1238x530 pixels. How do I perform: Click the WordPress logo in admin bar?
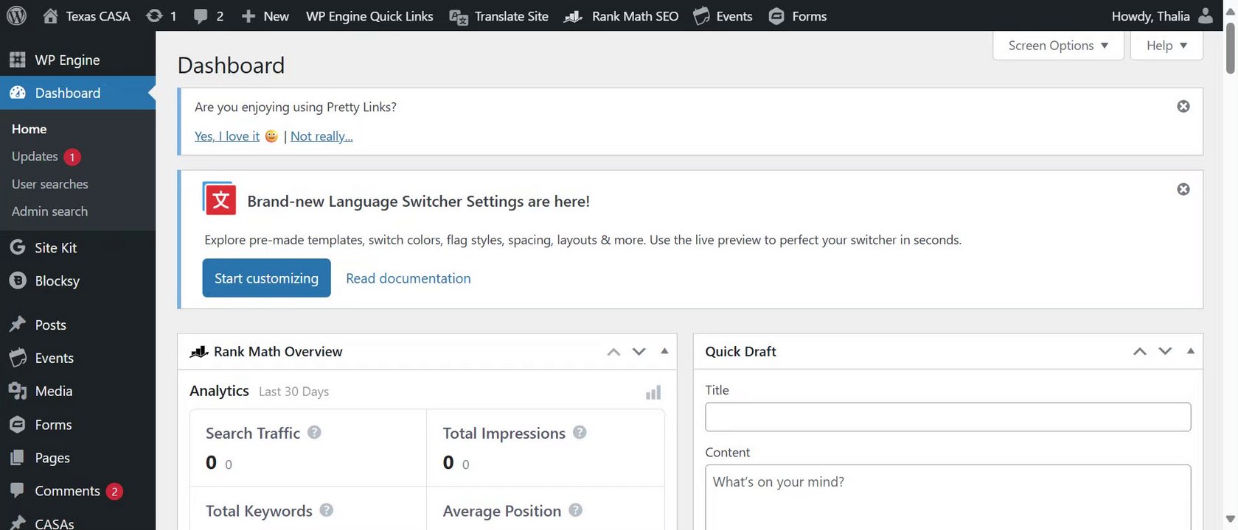click(x=16, y=15)
